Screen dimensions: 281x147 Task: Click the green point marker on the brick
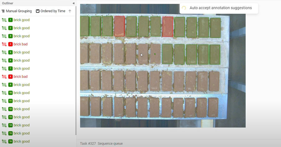tap(155, 54)
